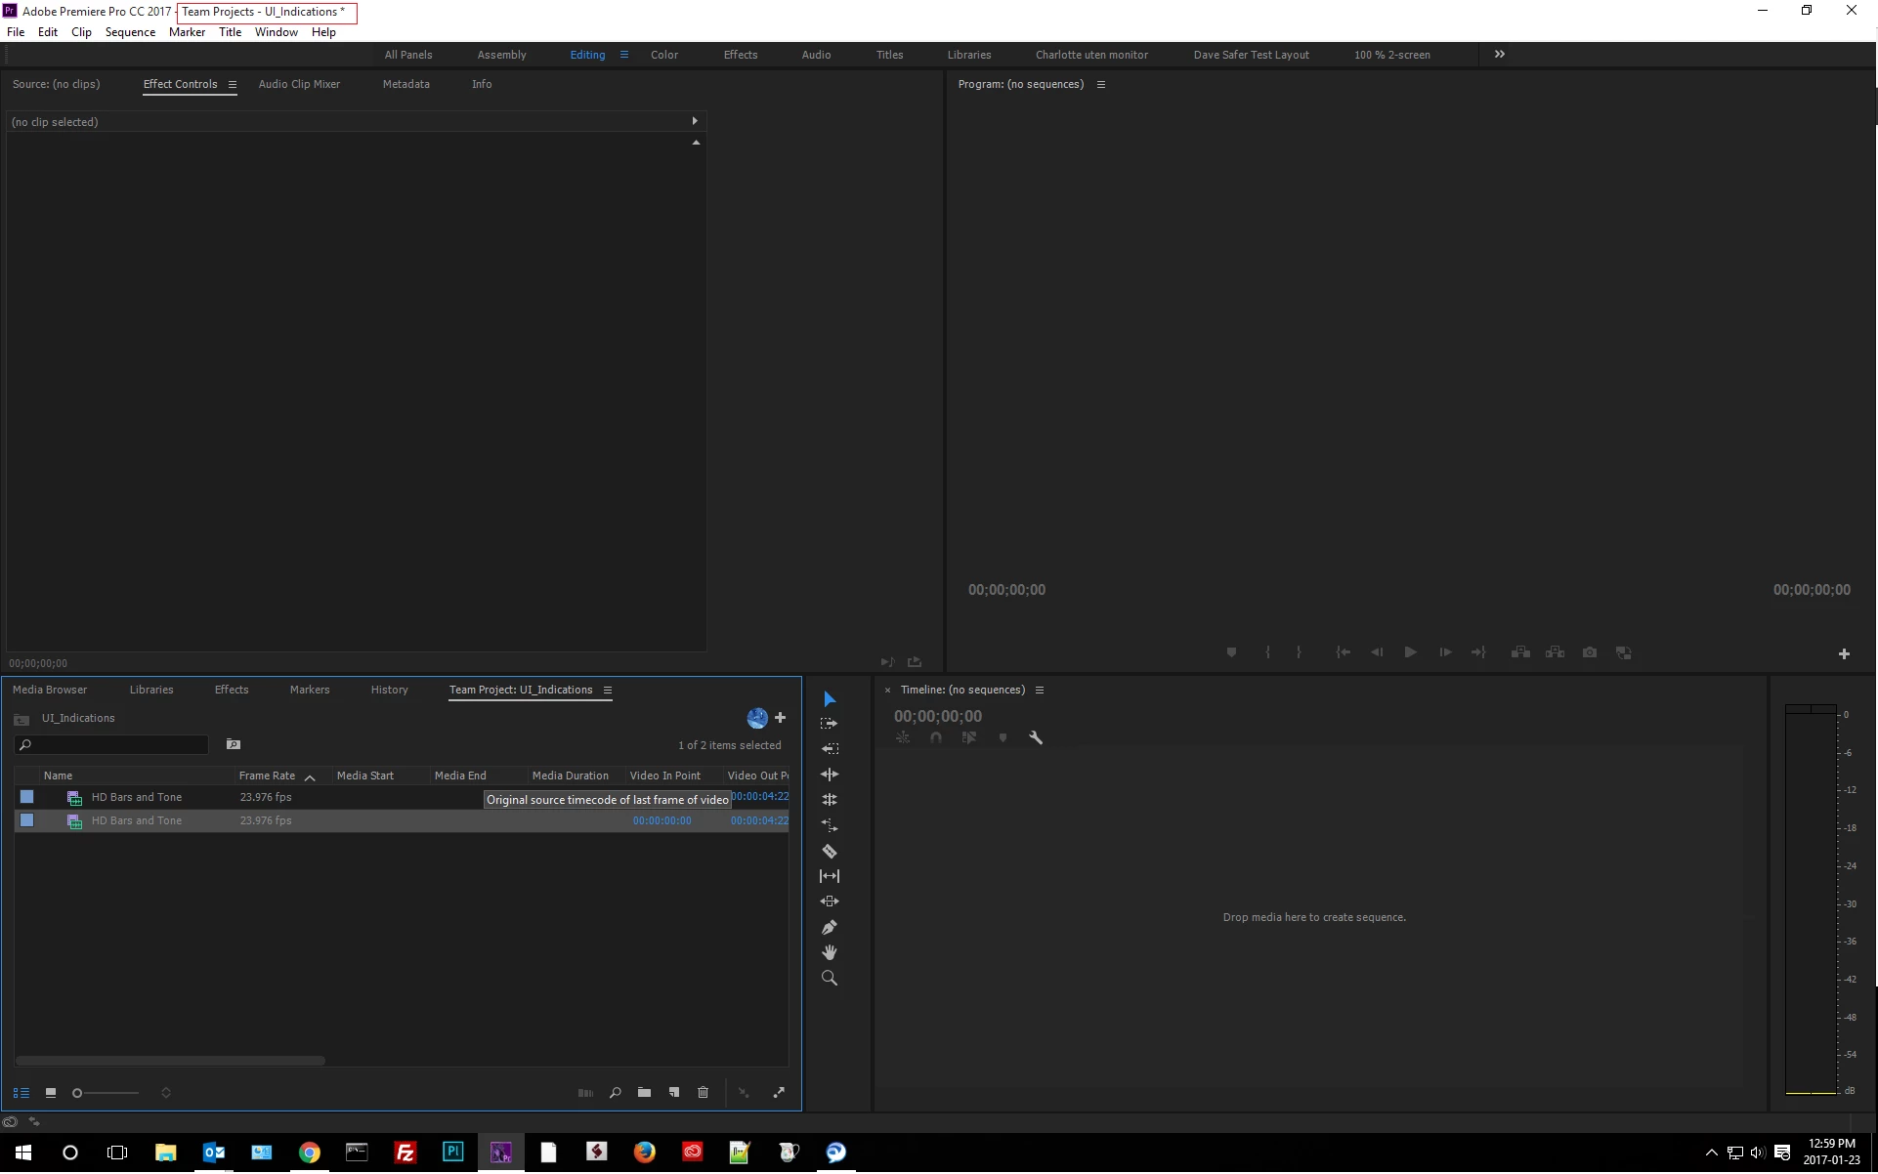
Task: Click the project search input field
Action: (x=117, y=745)
